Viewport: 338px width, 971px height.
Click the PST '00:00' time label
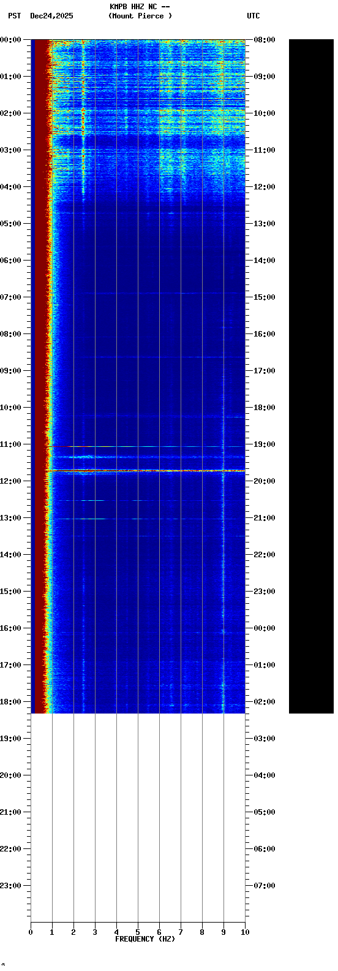coord(11,40)
